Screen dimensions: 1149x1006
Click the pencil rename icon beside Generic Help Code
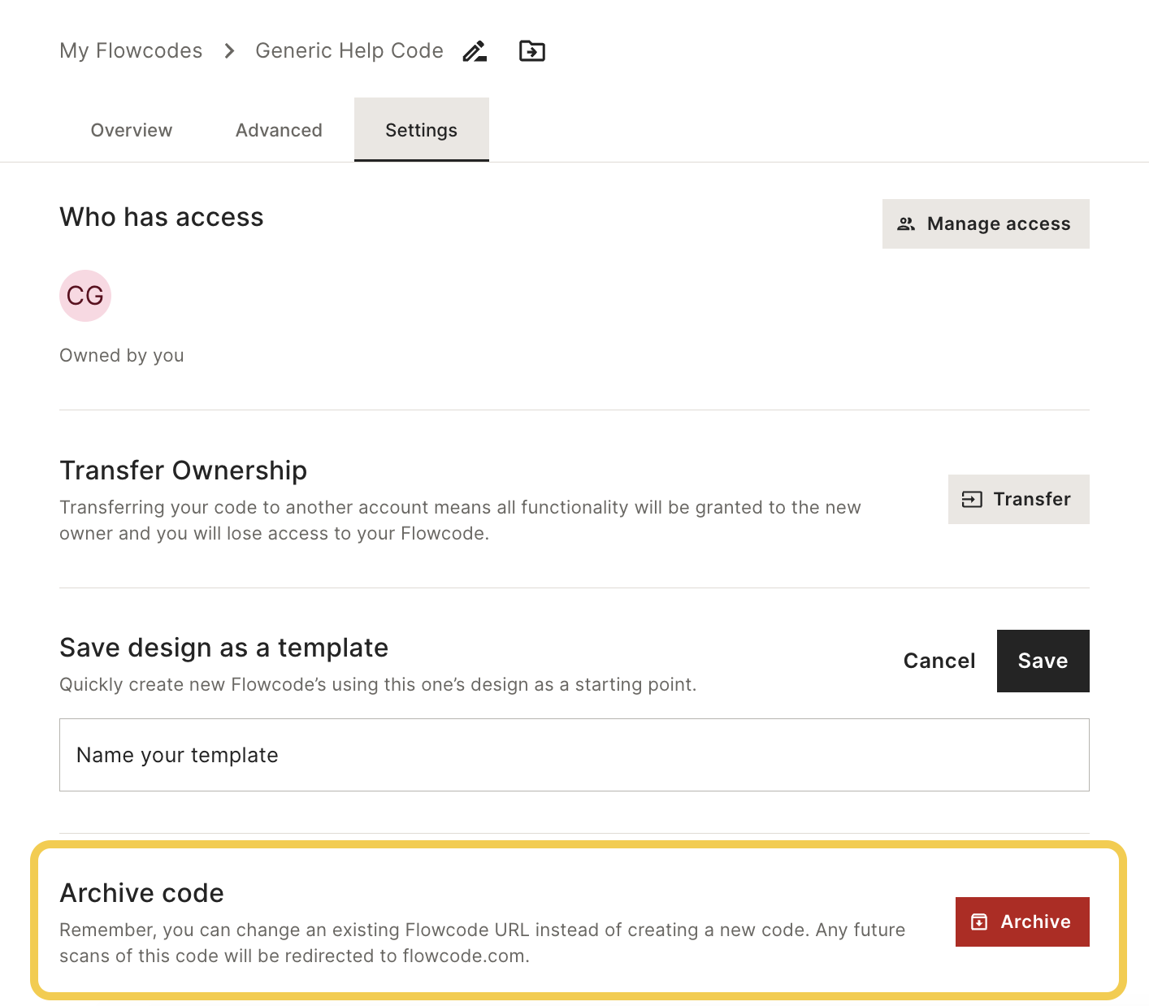click(x=475, y=51)
